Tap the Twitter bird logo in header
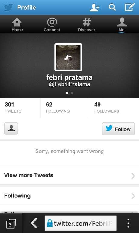139x233 pixels. (x=8, y=7)
